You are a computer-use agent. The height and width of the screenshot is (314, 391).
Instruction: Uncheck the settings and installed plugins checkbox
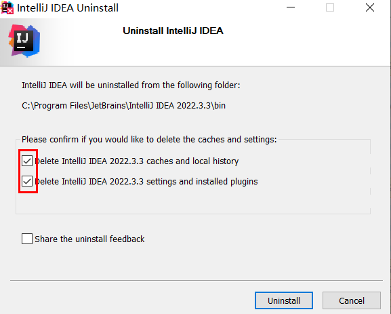pos(27,181)
